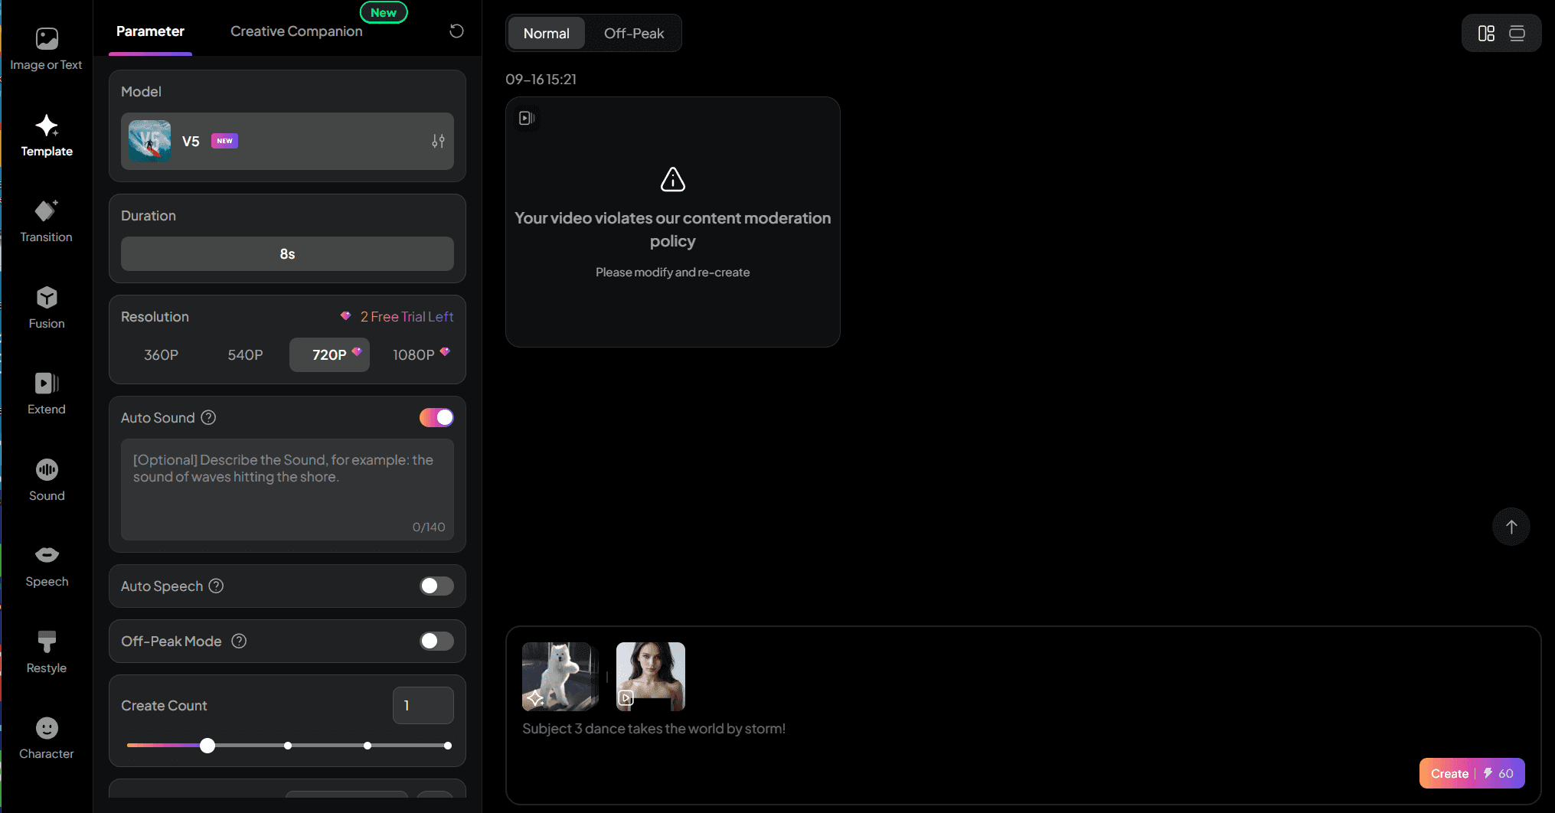
Task: Select the Speech lips icon
Action: tap(47, 555)
